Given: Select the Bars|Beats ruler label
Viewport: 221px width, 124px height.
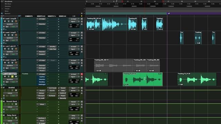Looking at the screenshot, I should [8, 1].
